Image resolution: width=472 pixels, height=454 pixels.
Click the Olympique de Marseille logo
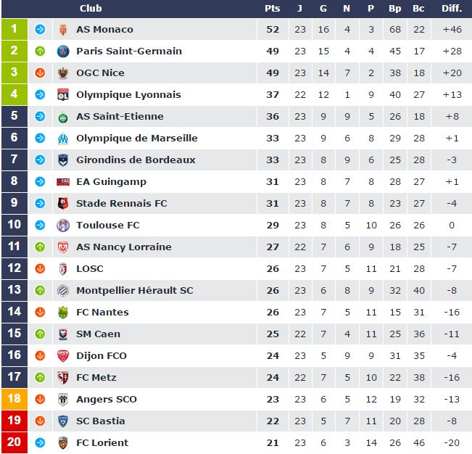coord(63,139)
